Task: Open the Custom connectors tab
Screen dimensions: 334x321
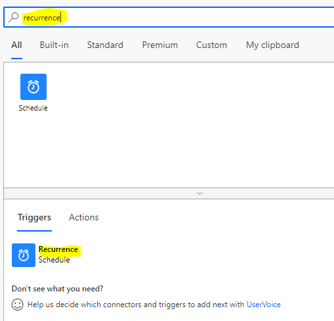Action: (211, 45)
